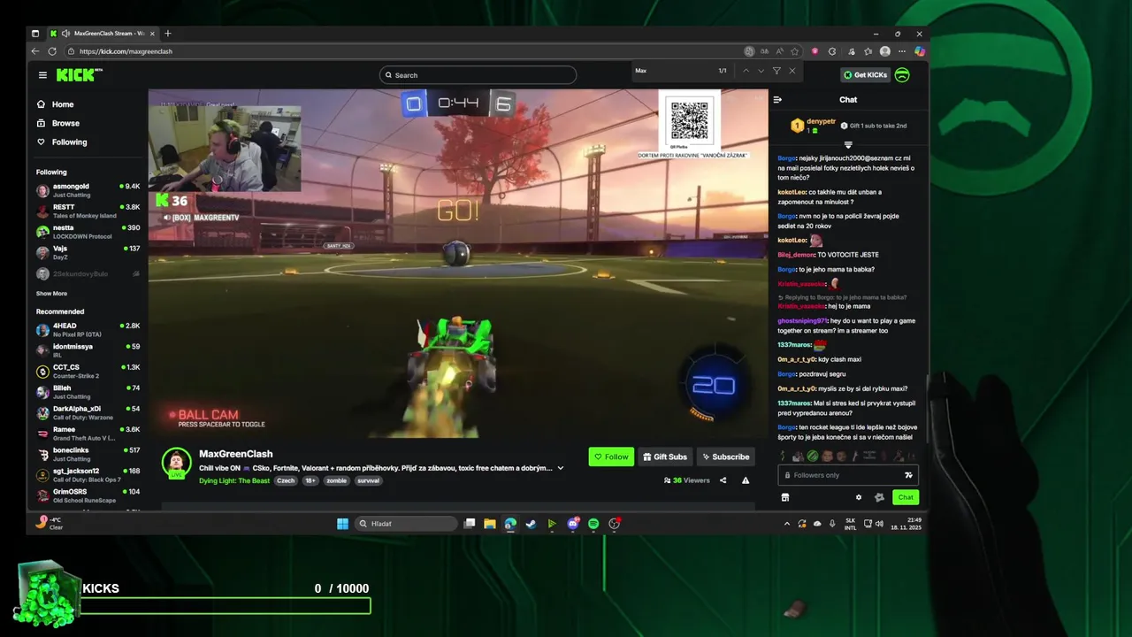
Task: Open Spotify from the taskbar
Action: (593, 524)
